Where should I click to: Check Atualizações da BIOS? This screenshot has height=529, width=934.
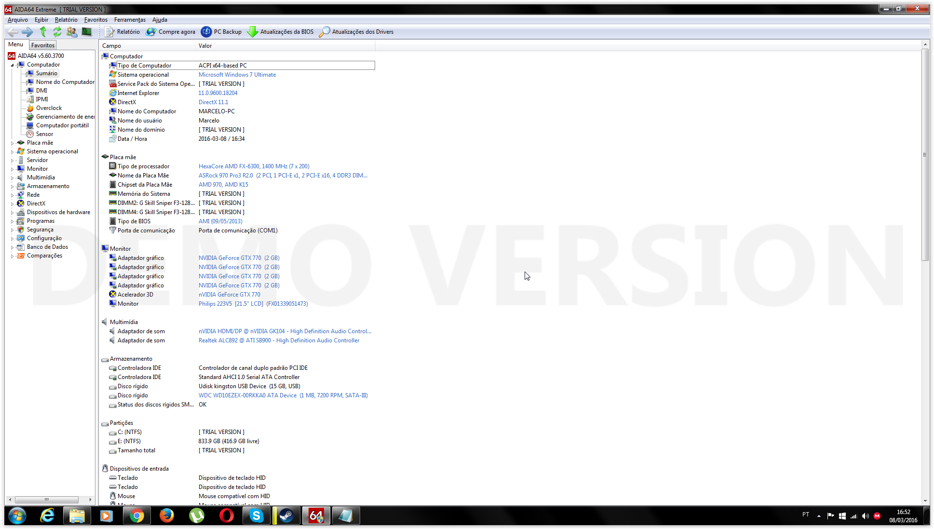[281, 32]
